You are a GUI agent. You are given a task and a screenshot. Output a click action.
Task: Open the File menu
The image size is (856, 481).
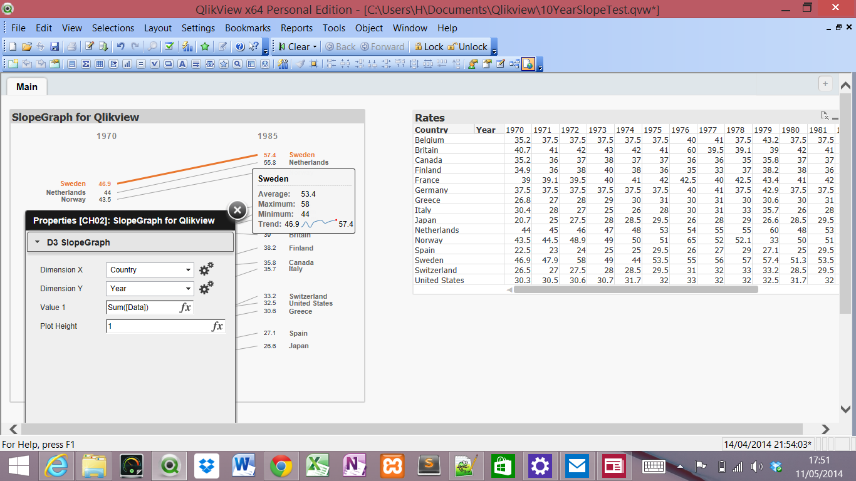click(x=18, y=28)
